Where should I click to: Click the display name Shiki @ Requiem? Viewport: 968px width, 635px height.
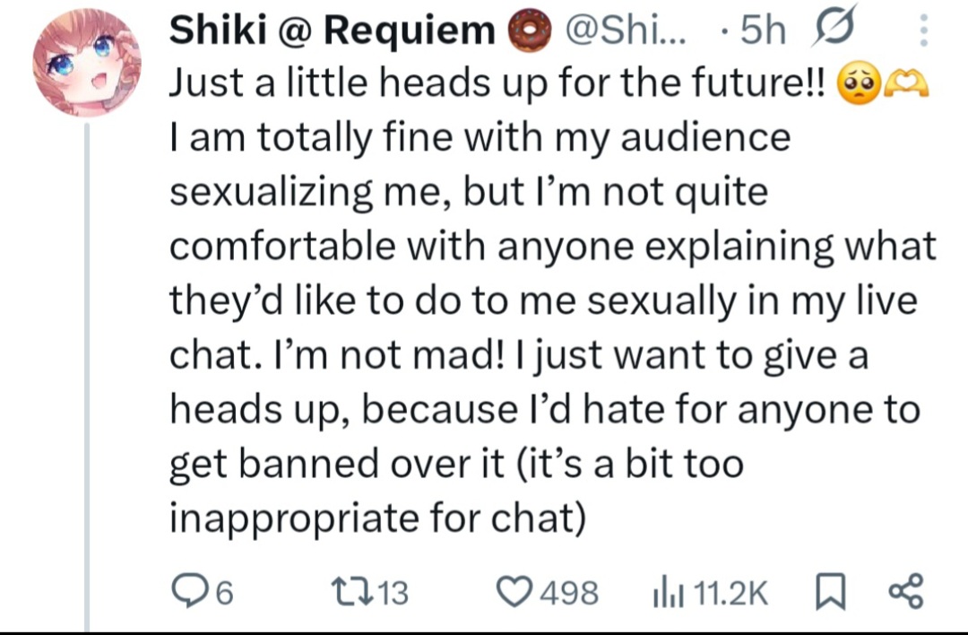click(333, 33)
